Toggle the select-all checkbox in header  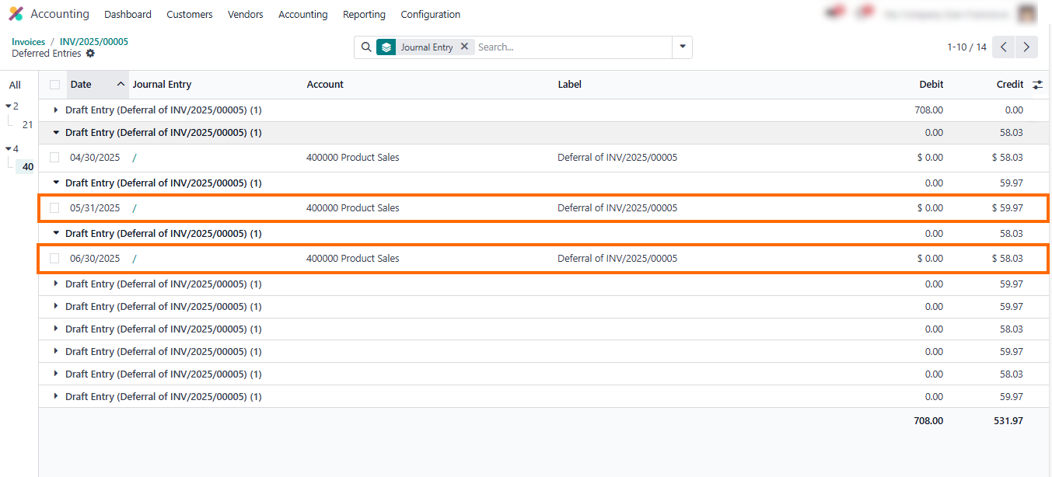coord(54,85)
